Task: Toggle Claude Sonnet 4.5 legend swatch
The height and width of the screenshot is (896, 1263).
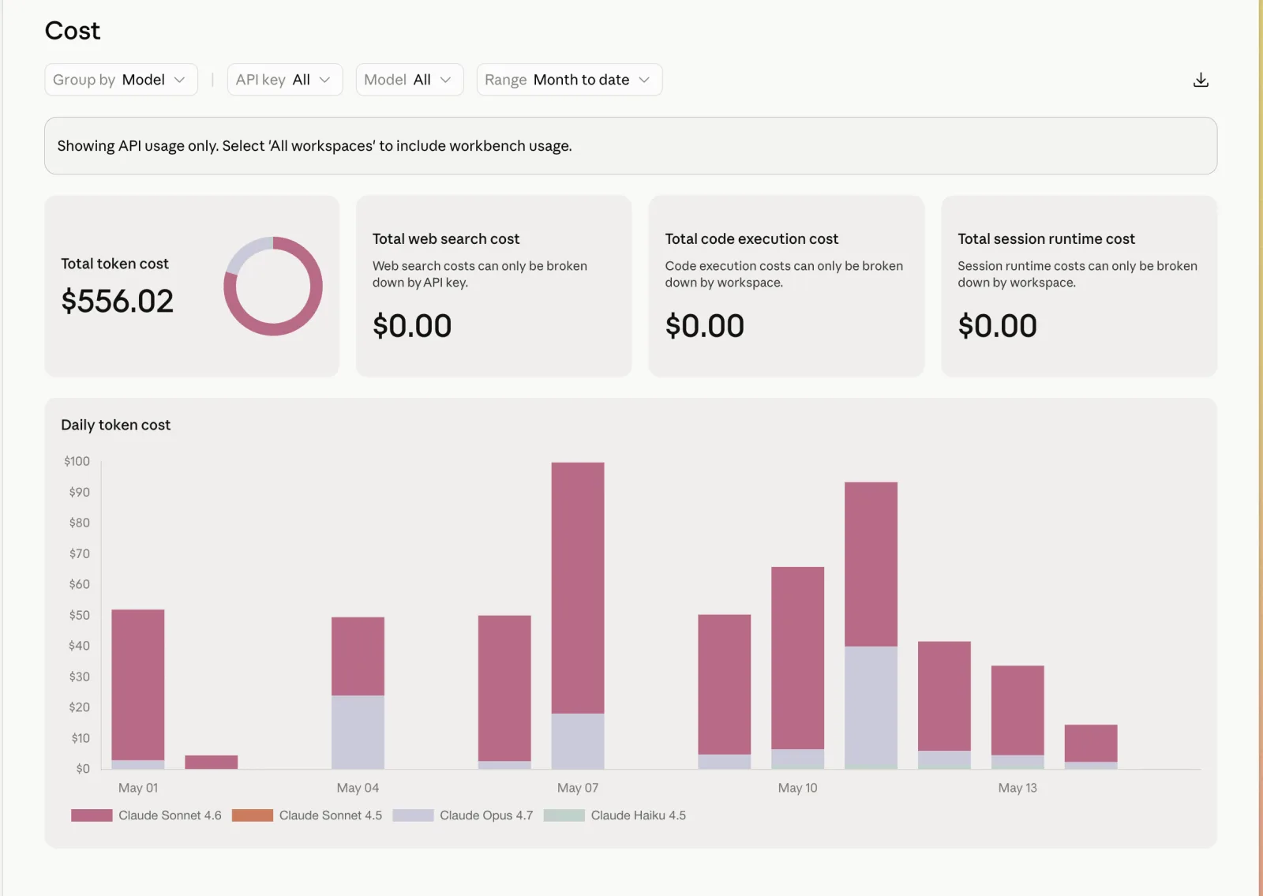Action: 253,815
